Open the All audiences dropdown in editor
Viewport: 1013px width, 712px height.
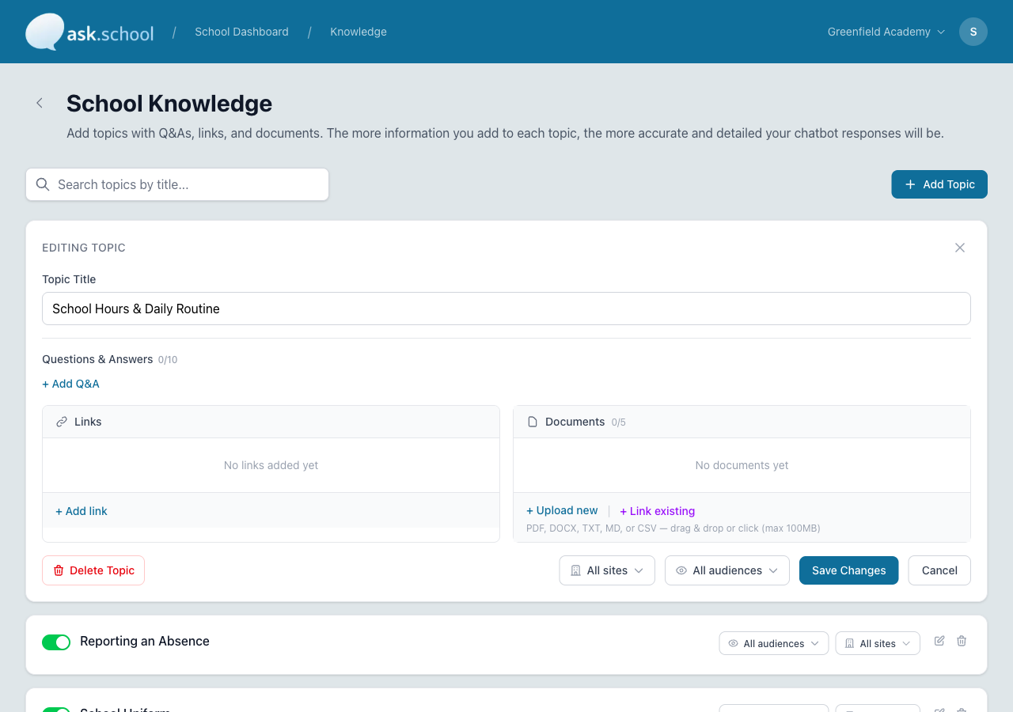point(727,570)
